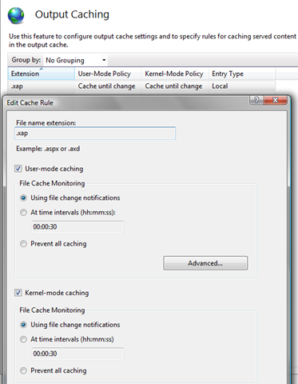Close the Edit Cache Rule dialog
The image size is (298, 384).
pos(276,100)
